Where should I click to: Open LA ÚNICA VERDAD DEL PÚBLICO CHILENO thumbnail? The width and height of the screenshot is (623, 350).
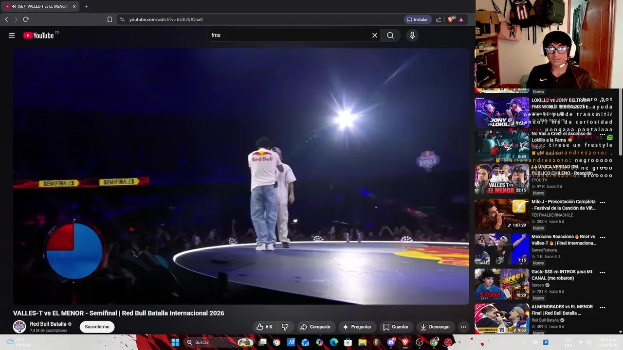click(x=502, y=179)
